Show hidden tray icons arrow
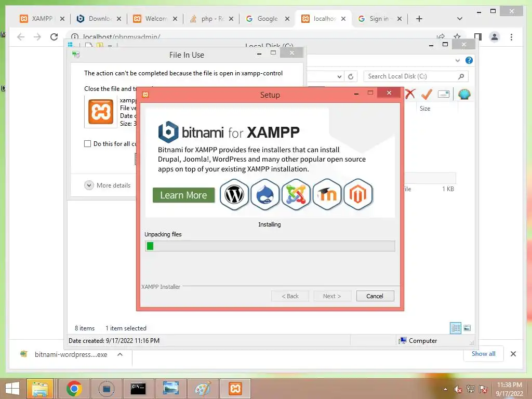Screen dimensions: 532x399 tap(445, 389)
